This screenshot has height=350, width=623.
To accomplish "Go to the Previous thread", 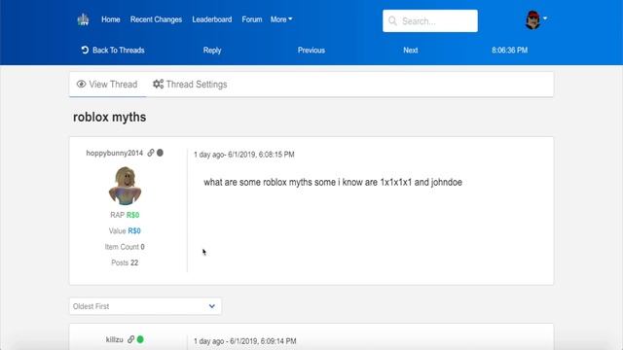I will [311, 50].
